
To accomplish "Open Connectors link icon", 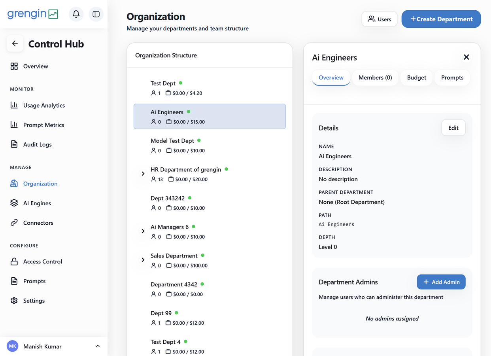I will pyautogui.click(x=14, y=223).
